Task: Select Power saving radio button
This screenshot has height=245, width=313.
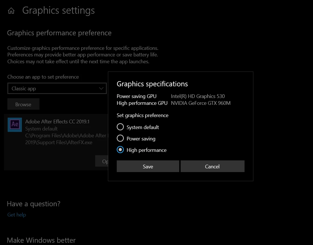Action: point(120,138)
